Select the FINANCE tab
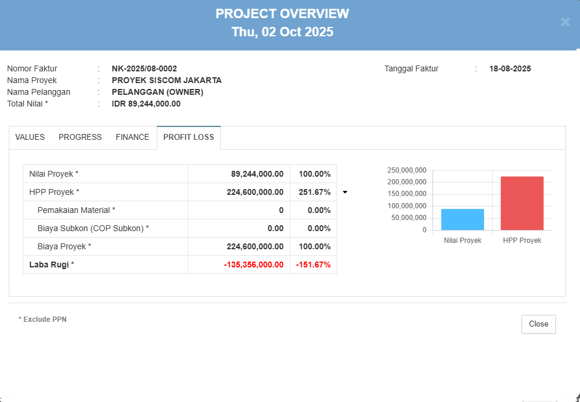This screenshot has height=402, width=580. (x=132, y=138)
